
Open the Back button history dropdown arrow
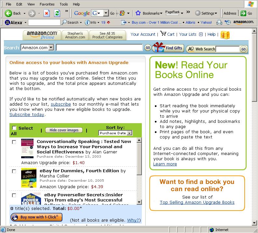24,13
